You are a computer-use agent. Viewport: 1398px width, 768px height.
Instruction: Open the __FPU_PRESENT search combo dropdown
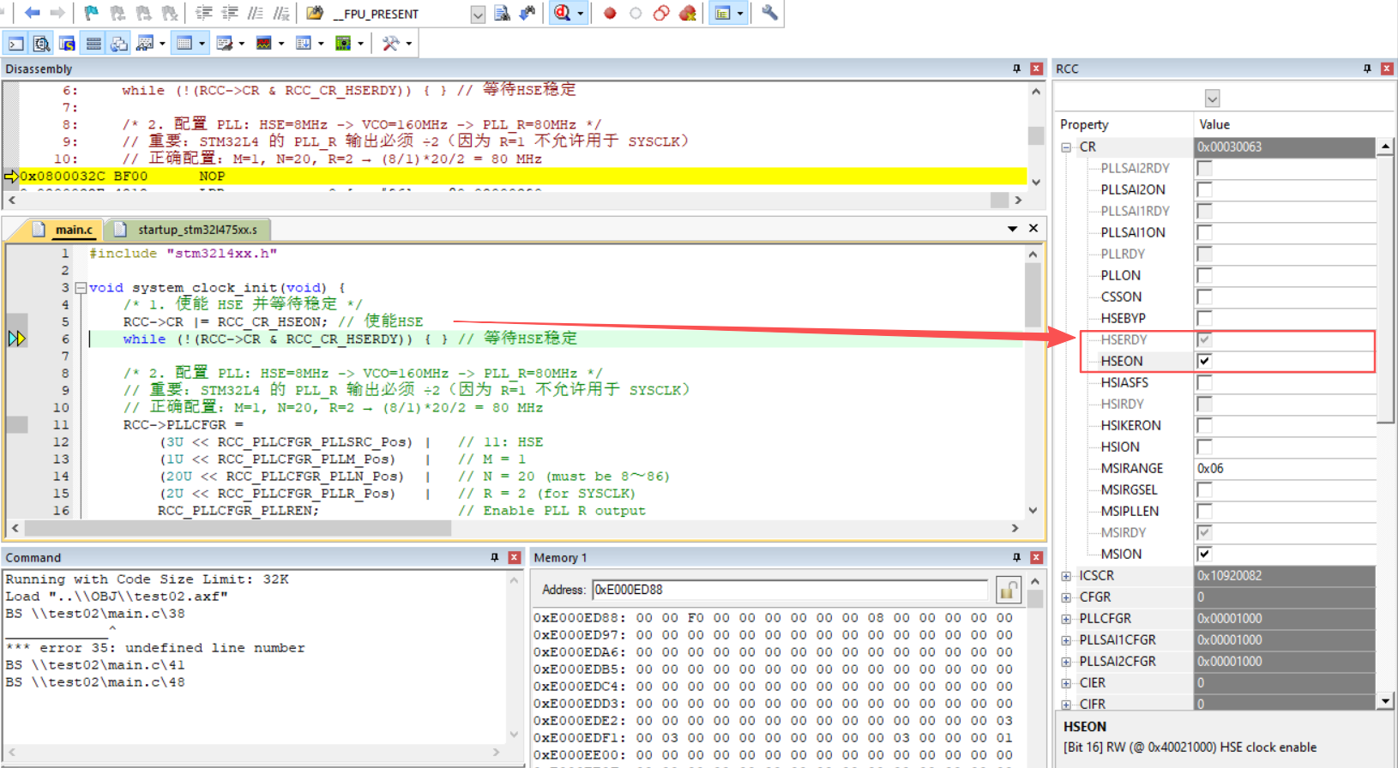click(x=478, y=14)
